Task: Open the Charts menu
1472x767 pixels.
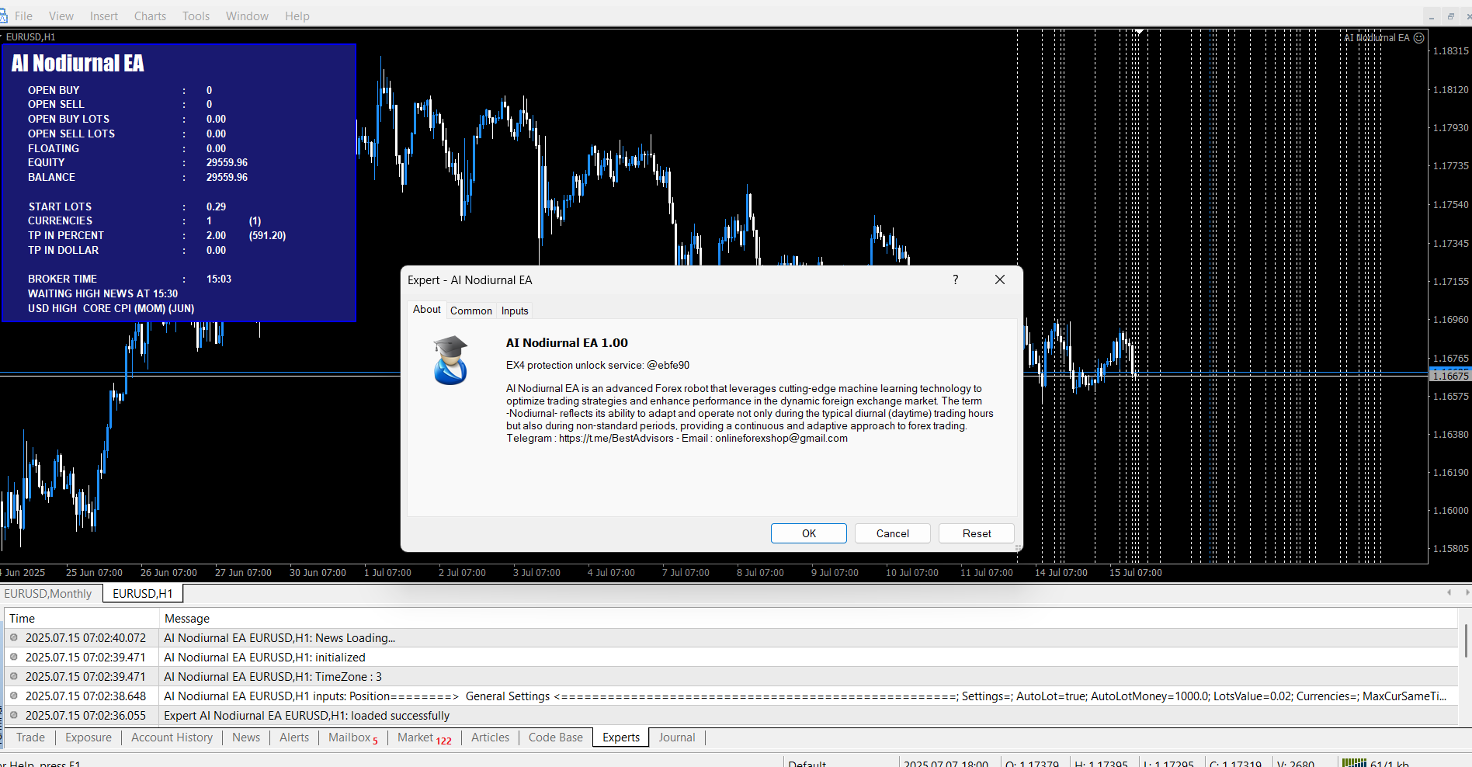Action: [x=150, y=16]
